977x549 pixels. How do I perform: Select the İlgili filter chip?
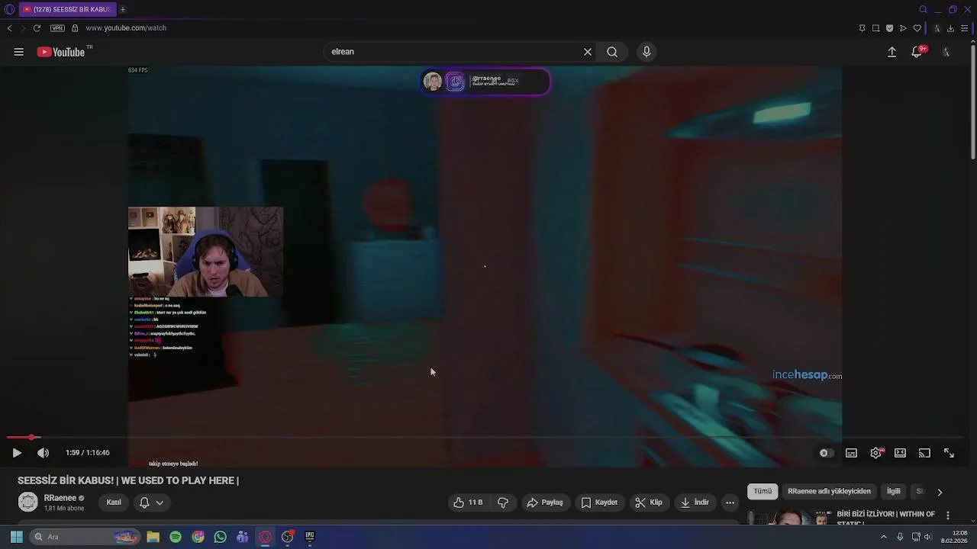coord(893,492)
